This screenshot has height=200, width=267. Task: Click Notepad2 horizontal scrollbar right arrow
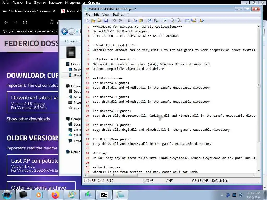[x=254, y=175]
